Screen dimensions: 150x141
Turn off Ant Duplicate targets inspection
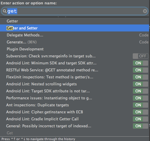140,105
